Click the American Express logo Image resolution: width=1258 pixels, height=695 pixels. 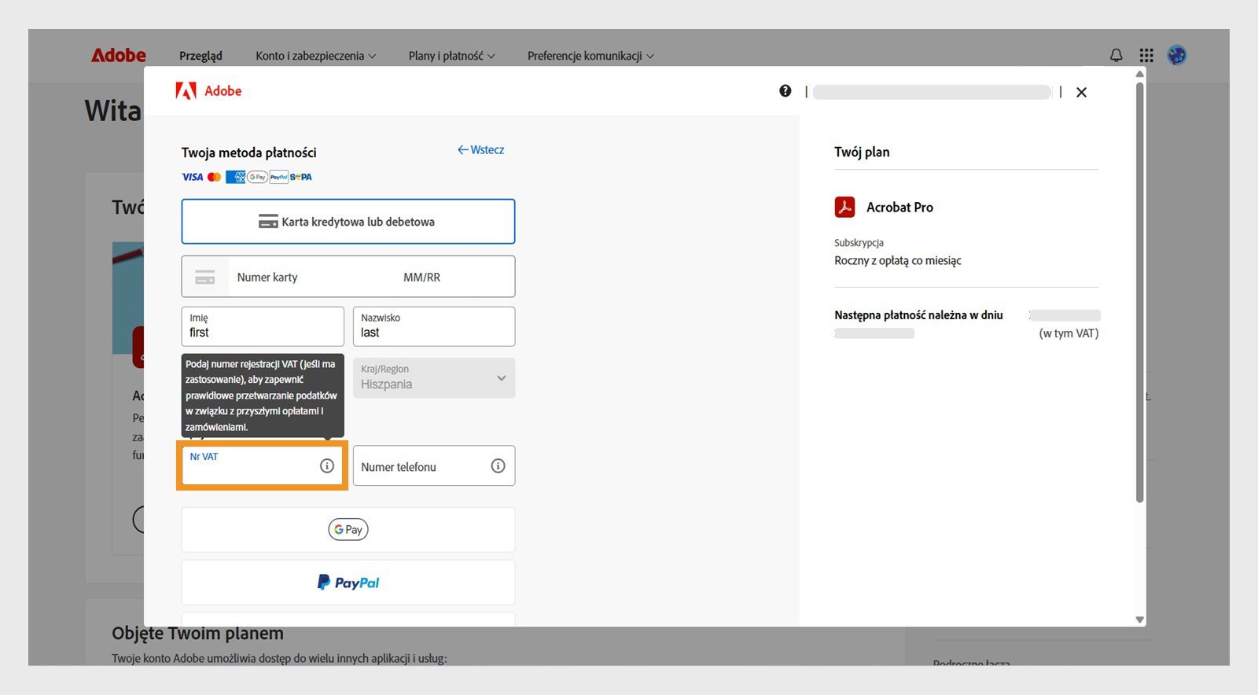[235, 177]
